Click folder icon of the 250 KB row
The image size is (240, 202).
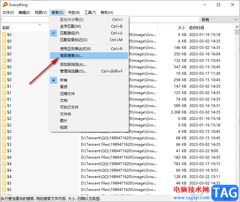pos(4,54)
